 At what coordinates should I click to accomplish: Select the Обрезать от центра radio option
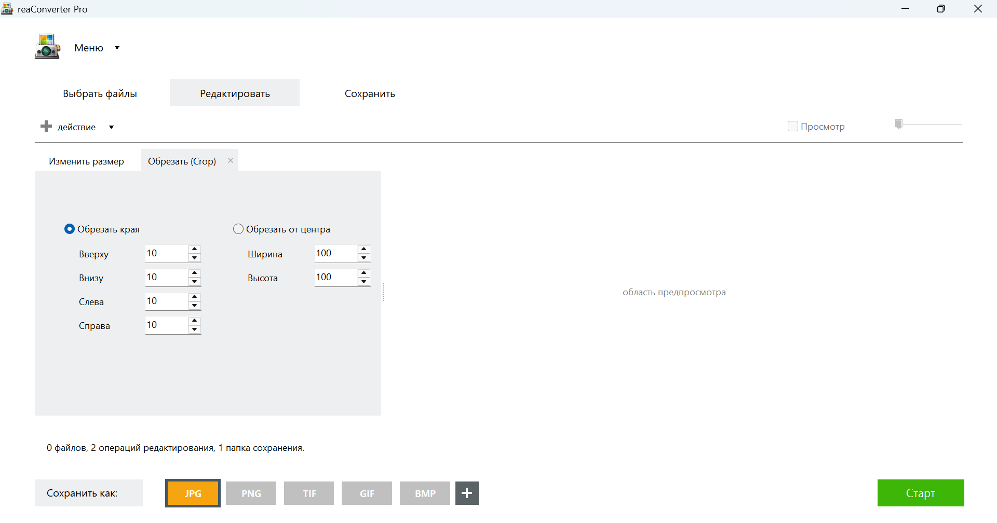tap(238, 229)
